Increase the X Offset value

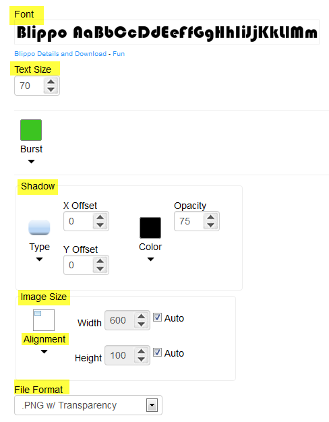[100, 217]
